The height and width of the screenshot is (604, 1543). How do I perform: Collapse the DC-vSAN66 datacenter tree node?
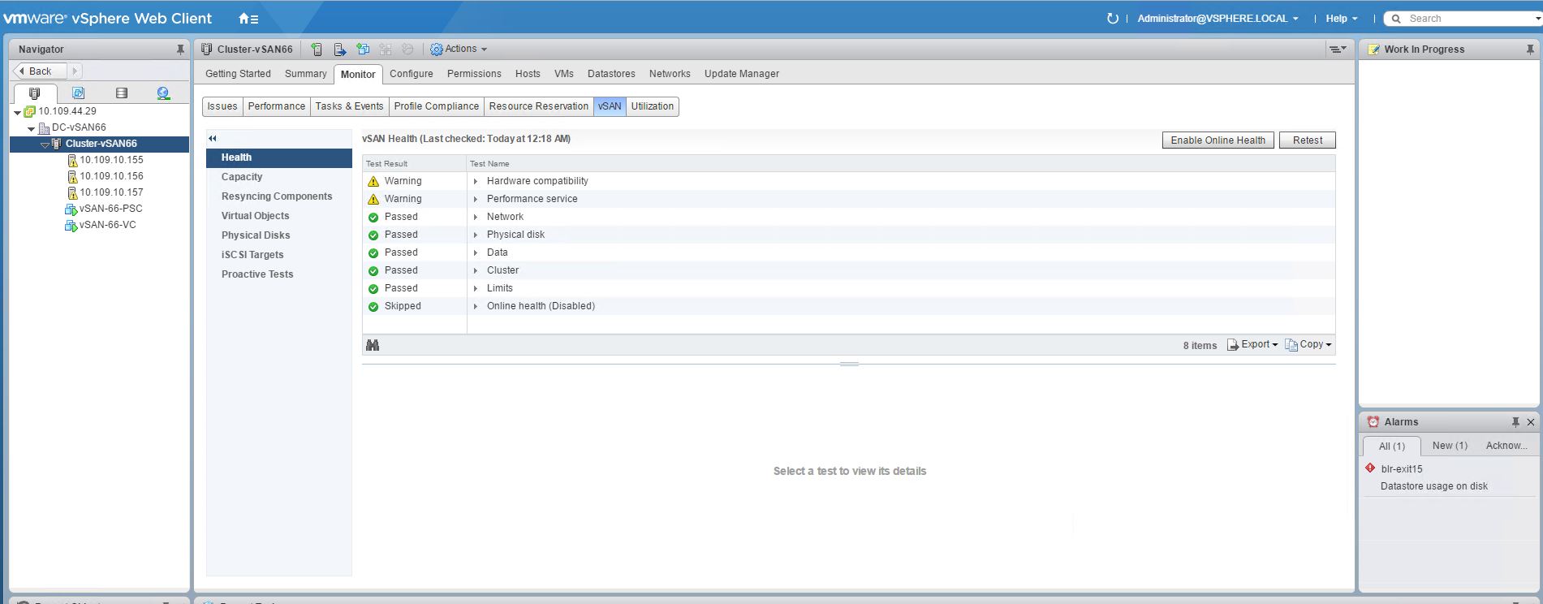tap(32, 128)
